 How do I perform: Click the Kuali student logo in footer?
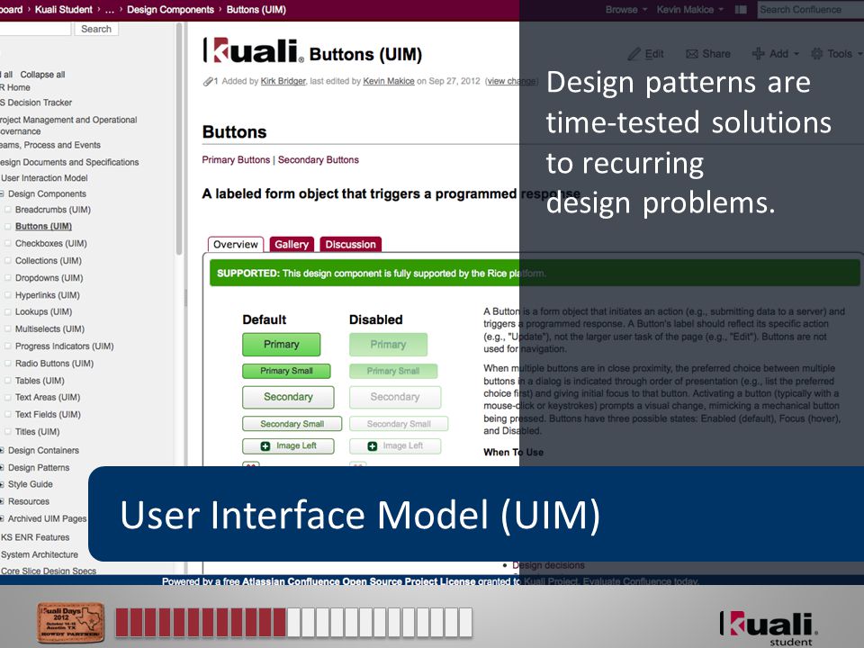tap(769, 627)
